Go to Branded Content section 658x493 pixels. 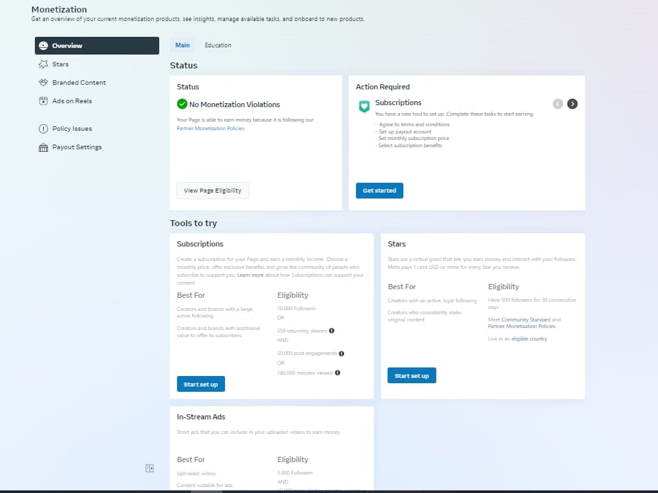click(79, 83)
